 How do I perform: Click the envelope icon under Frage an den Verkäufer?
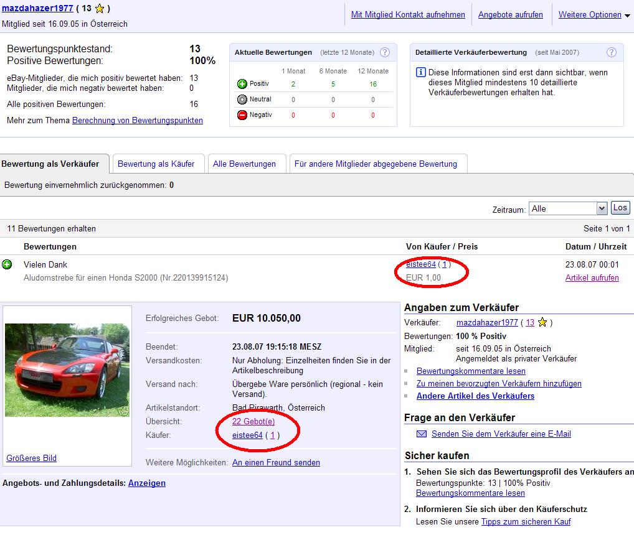pos(422,434)
